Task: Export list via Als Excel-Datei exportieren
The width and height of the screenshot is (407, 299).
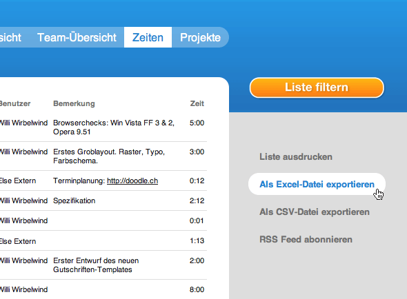Action: (317, 184)
